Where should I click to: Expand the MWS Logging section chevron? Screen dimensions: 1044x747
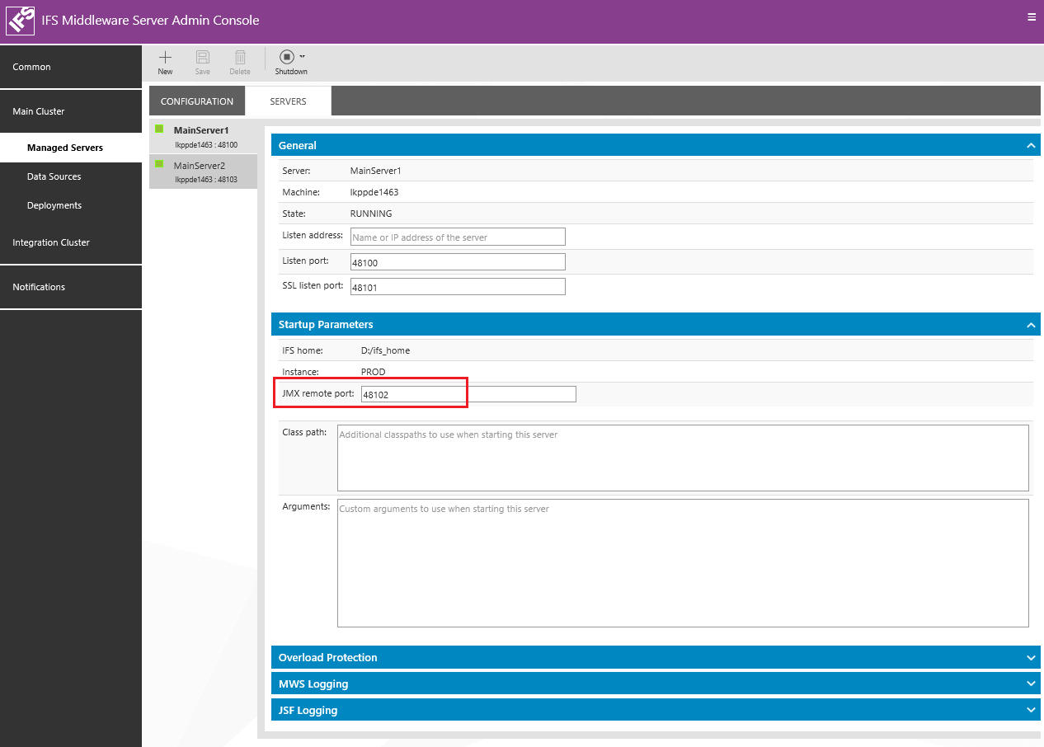coord(1031,684)
